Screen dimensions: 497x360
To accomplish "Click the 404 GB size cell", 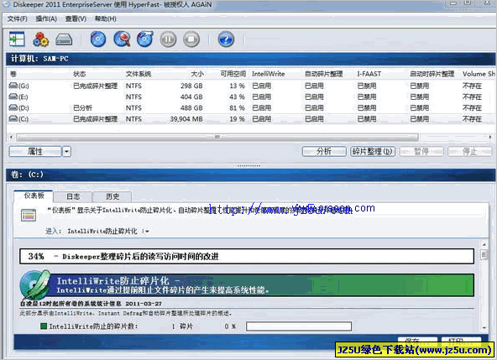I will click(x=191, y=97).
